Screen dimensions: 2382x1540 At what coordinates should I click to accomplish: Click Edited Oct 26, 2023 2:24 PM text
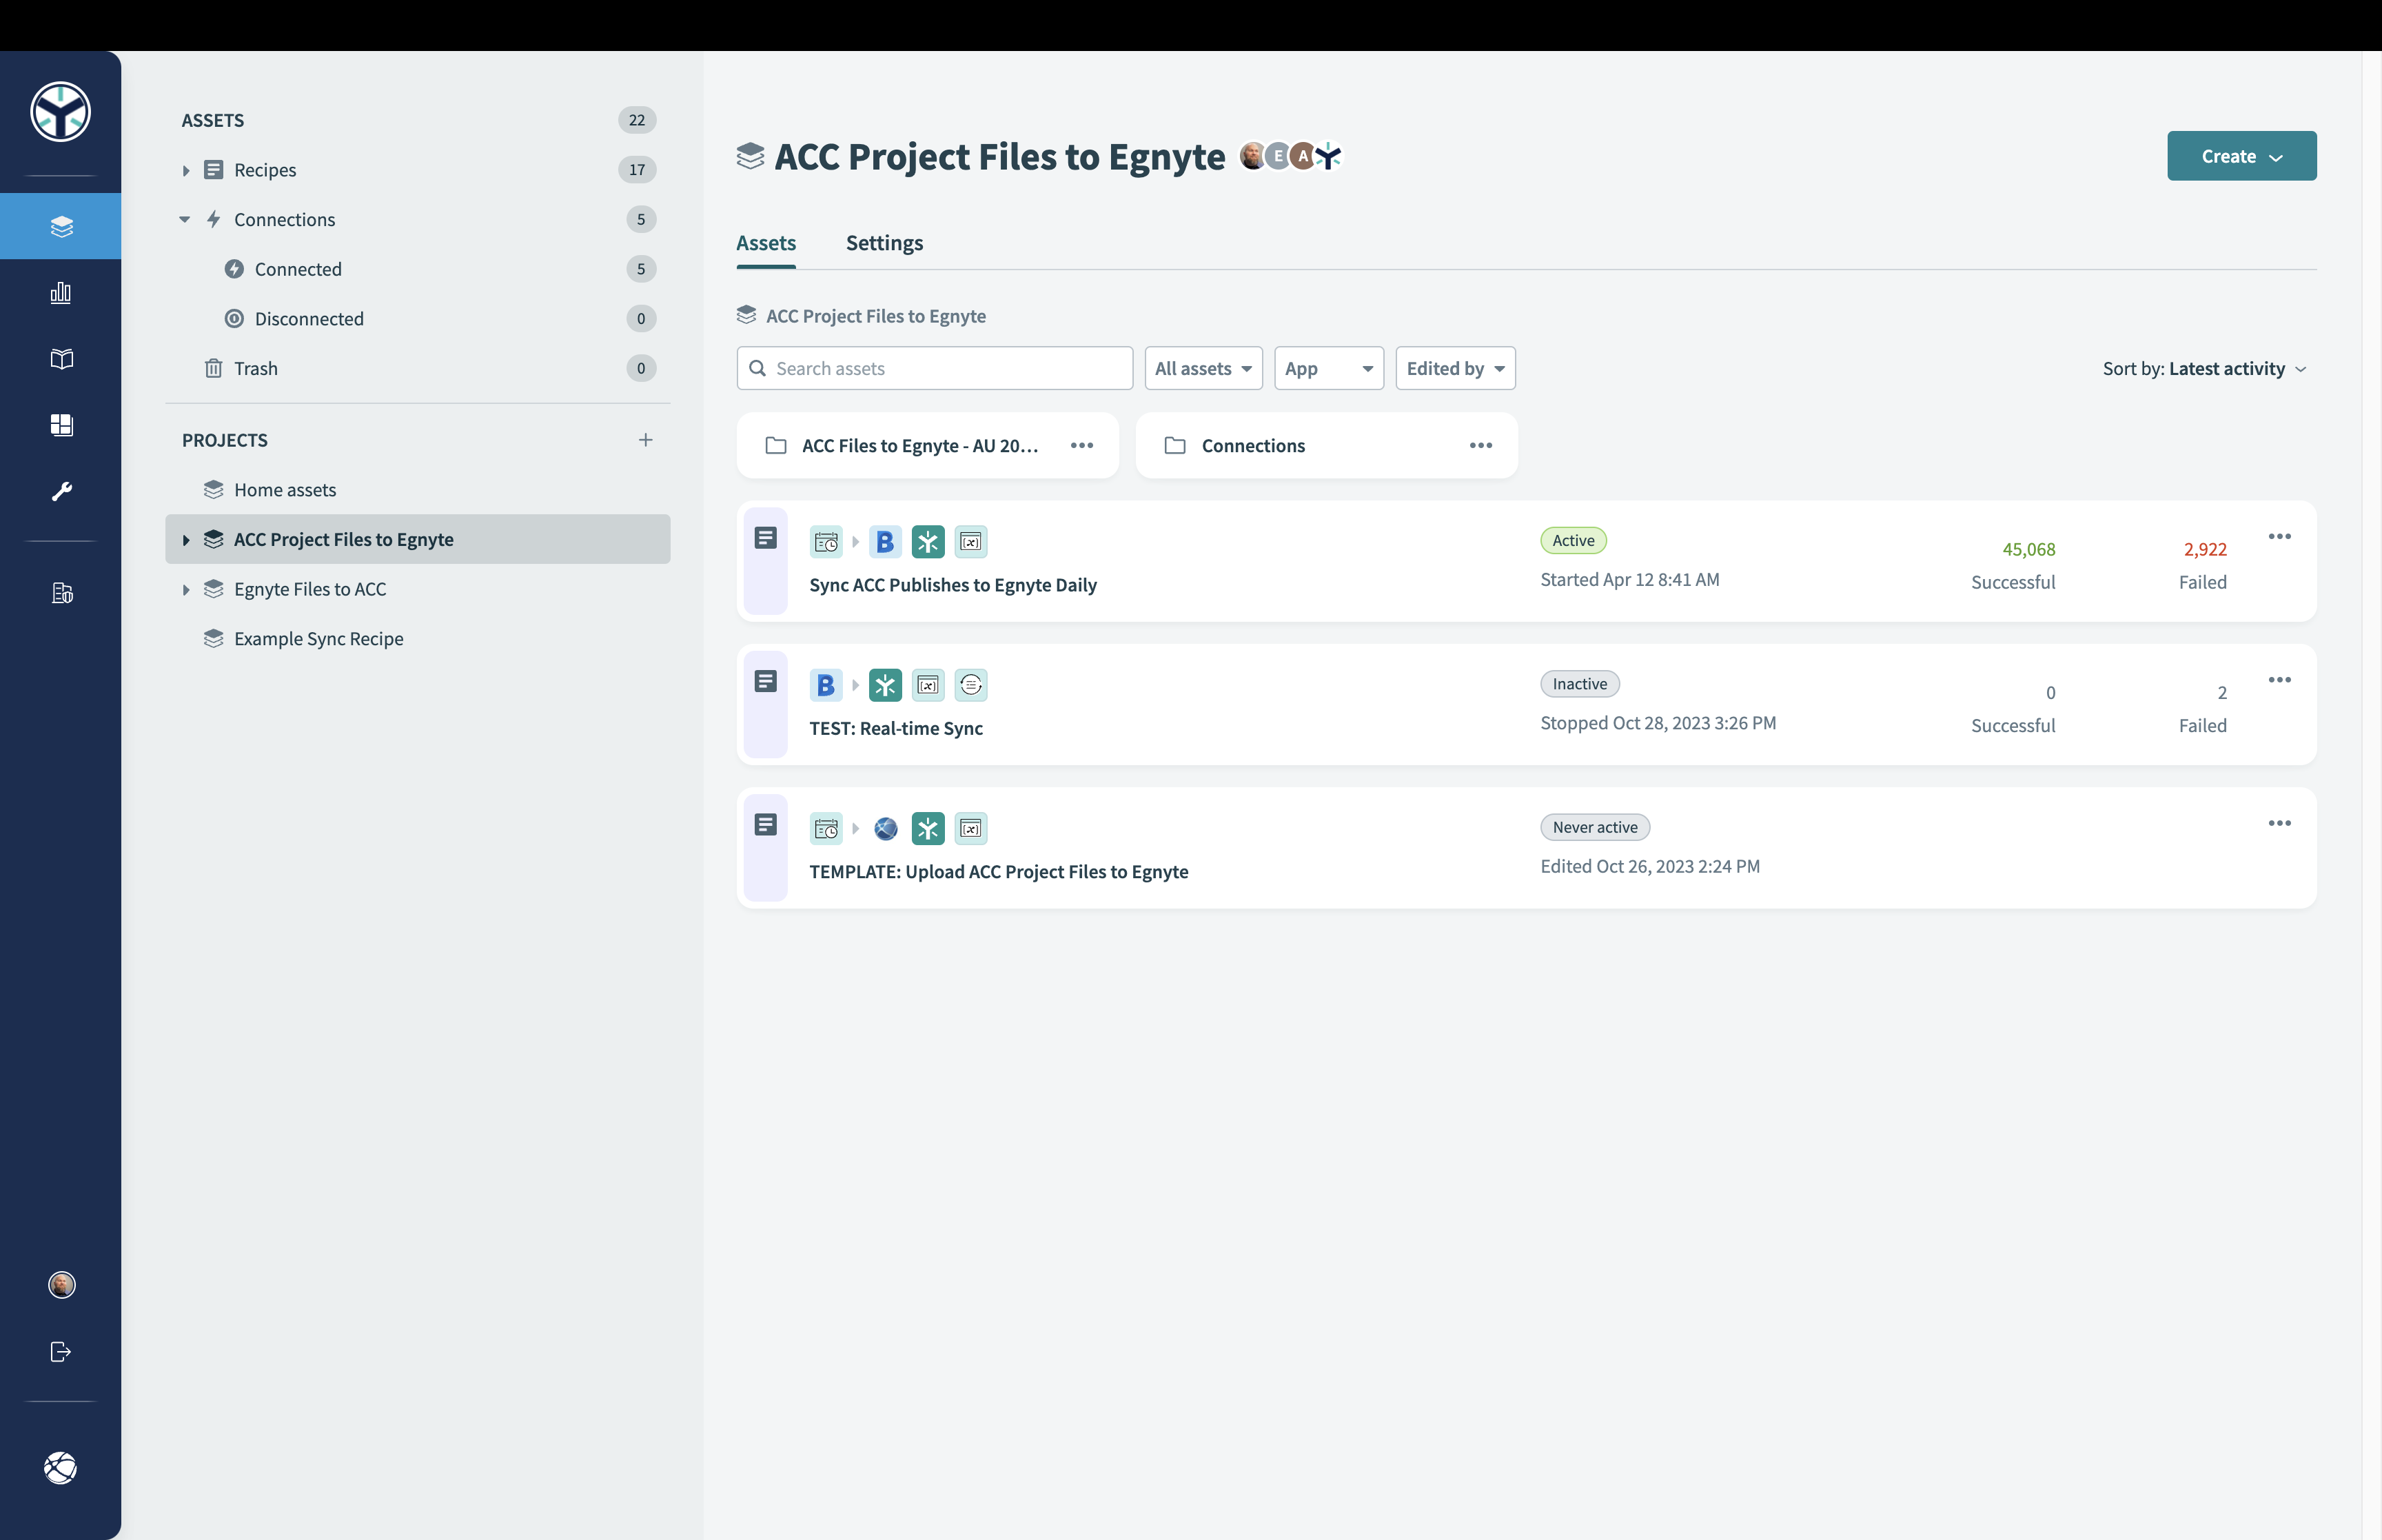(1649, 866)
